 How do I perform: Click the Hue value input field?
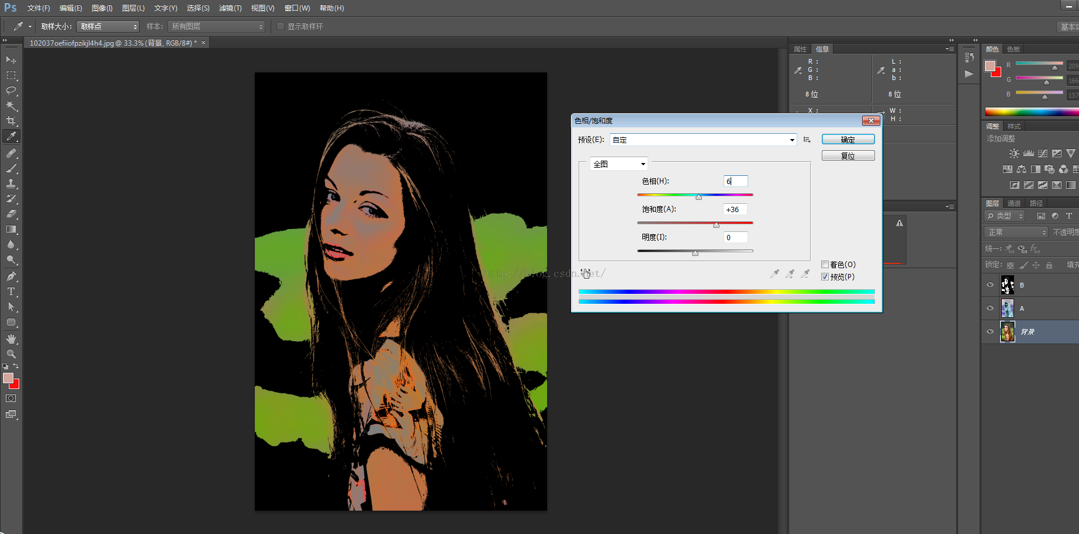click(x=735, y=182)
